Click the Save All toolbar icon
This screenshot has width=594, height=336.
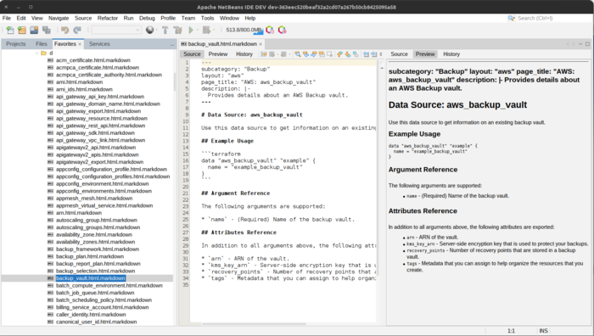(x=46, y=30)
